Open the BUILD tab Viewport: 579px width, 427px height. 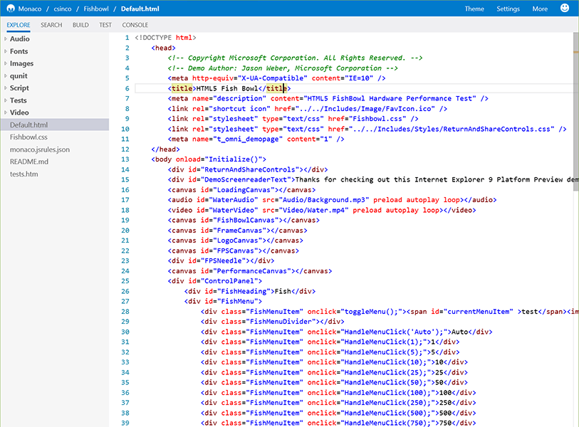tap(80, 25)
